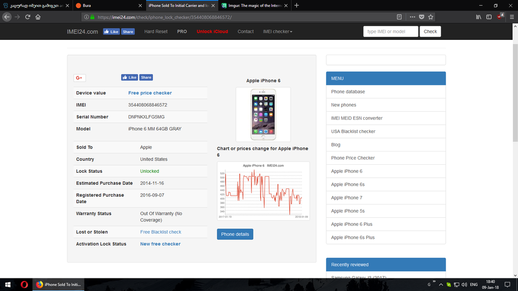
Task: Go back with the browser back arrow
Action: [7, 17]
